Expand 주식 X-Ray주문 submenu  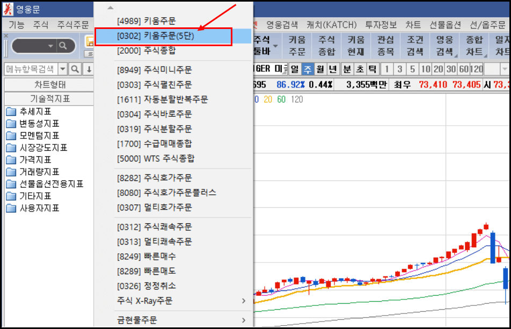pyautogui.click(x=173, y=301)
